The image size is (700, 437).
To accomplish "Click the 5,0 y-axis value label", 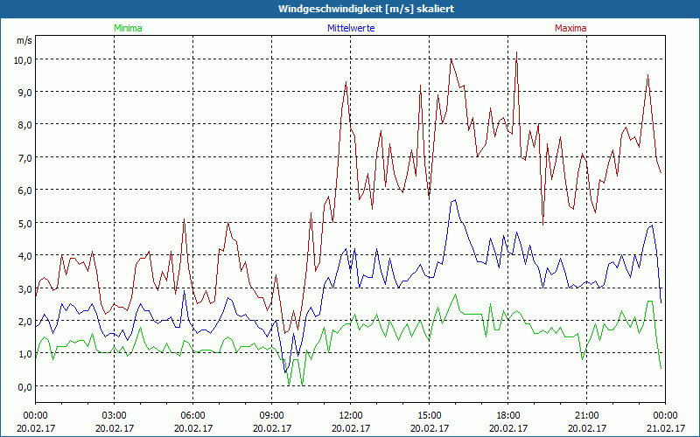I will pyautogui.click(x=22, y=223).
